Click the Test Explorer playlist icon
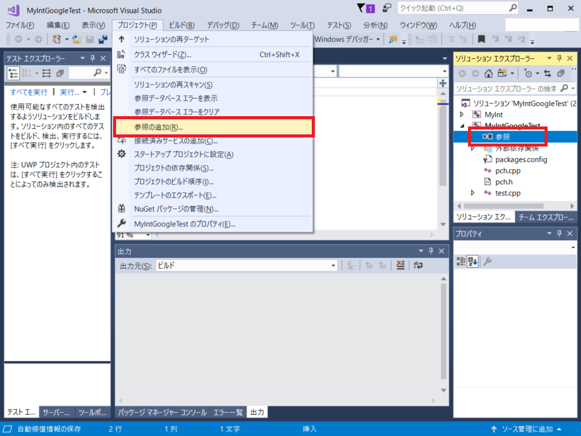This screenshot has width=581, height=436. pyautogui.click(x=46, y=73)
